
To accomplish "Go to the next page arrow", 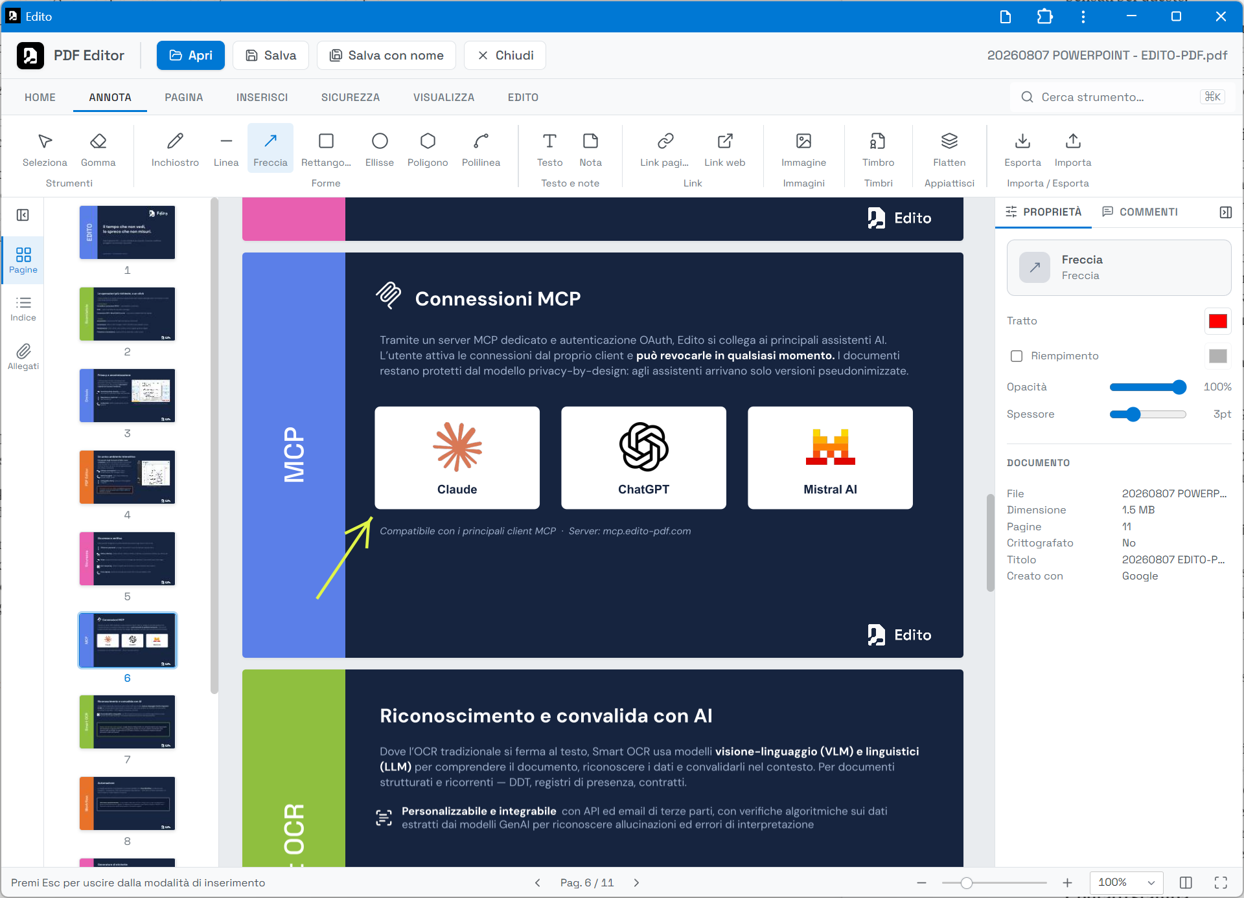I will coord(636,882).
